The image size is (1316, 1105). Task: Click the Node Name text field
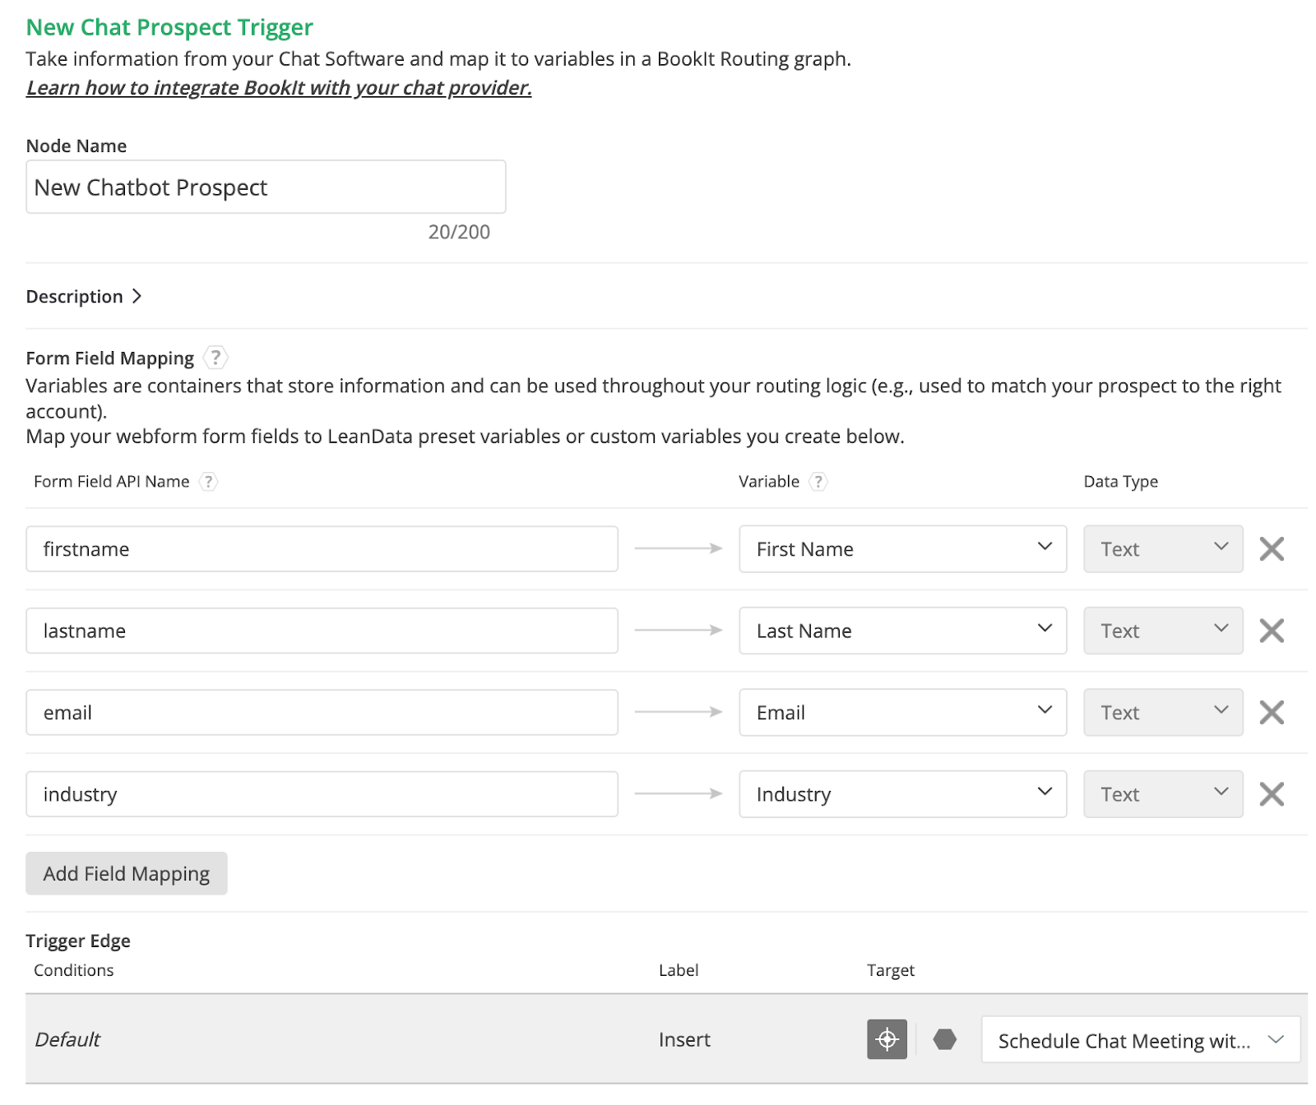tap(266, 187)
